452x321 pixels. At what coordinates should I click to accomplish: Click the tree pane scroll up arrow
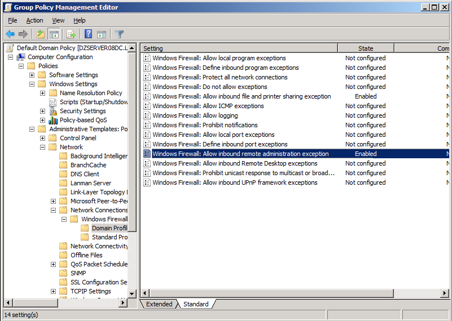point(131,48)
